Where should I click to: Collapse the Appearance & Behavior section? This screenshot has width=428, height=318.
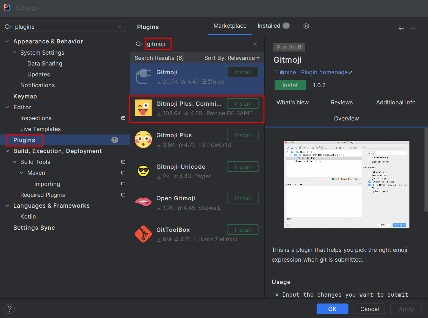pyautogui.click(x=8, y=41)
